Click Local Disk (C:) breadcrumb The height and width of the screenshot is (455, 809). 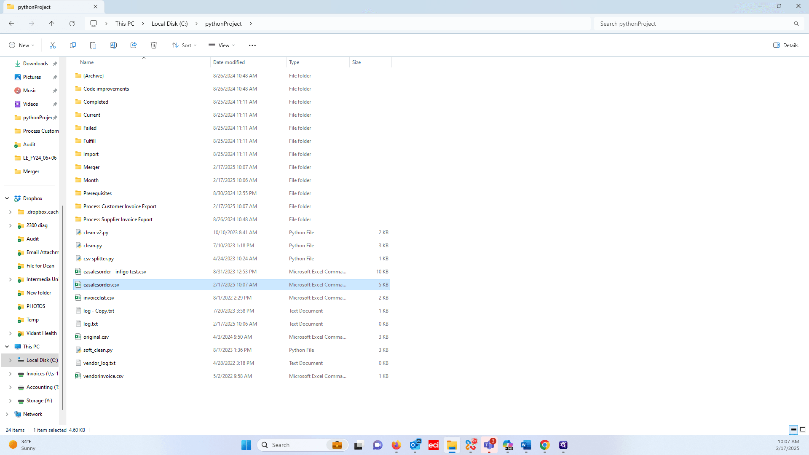coord(170,24)
